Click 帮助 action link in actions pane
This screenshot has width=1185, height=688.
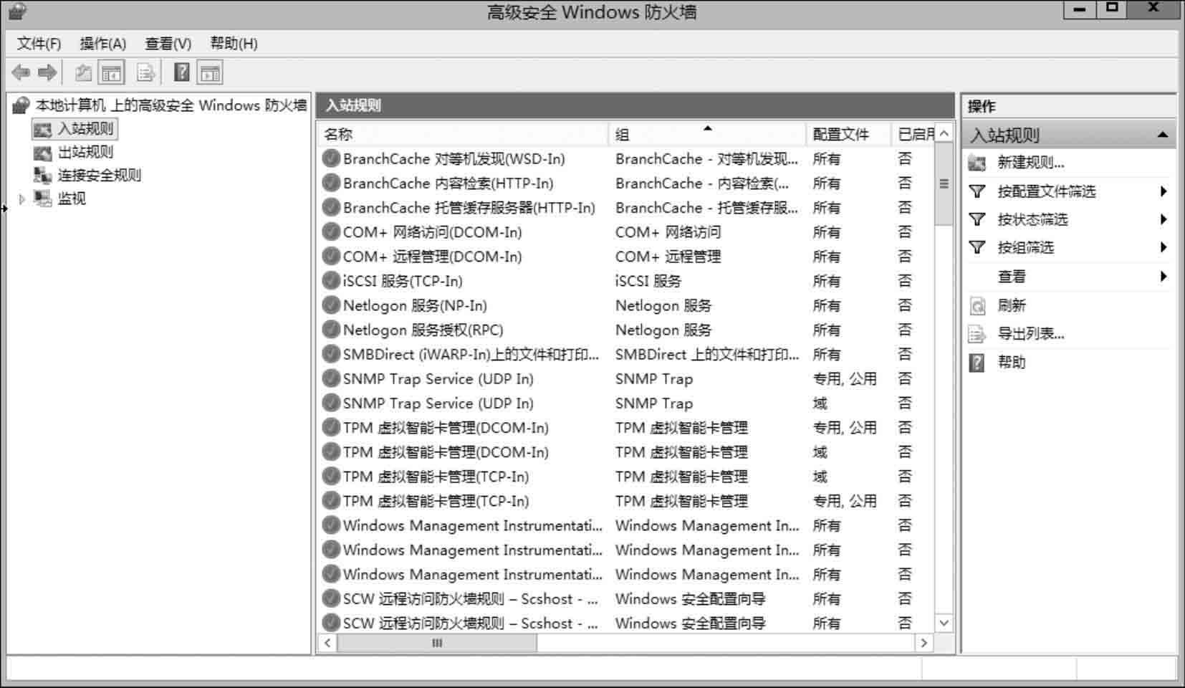pyautogui.click(x=1012, y=363)
